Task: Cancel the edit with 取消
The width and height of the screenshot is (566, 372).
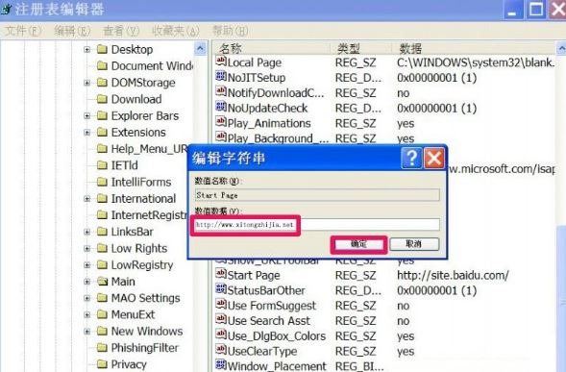Action: pyautogui.click(x=414, y=244)
